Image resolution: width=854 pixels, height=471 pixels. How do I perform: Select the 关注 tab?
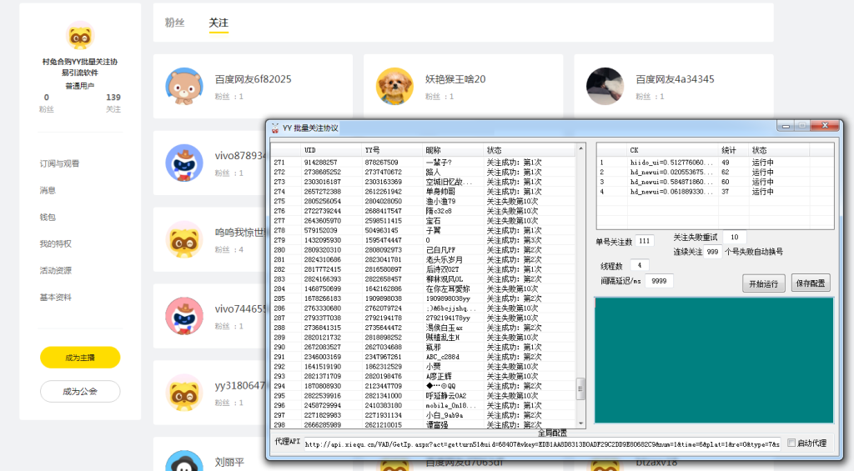point(219,23)
